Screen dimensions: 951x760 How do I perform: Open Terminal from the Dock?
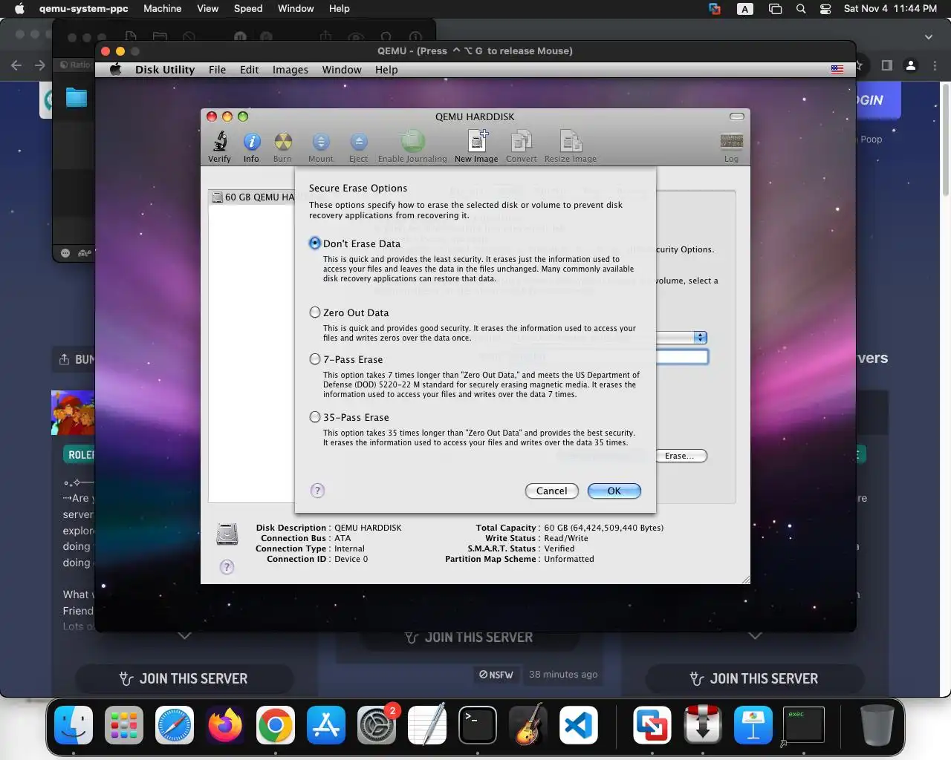point(478,724)
